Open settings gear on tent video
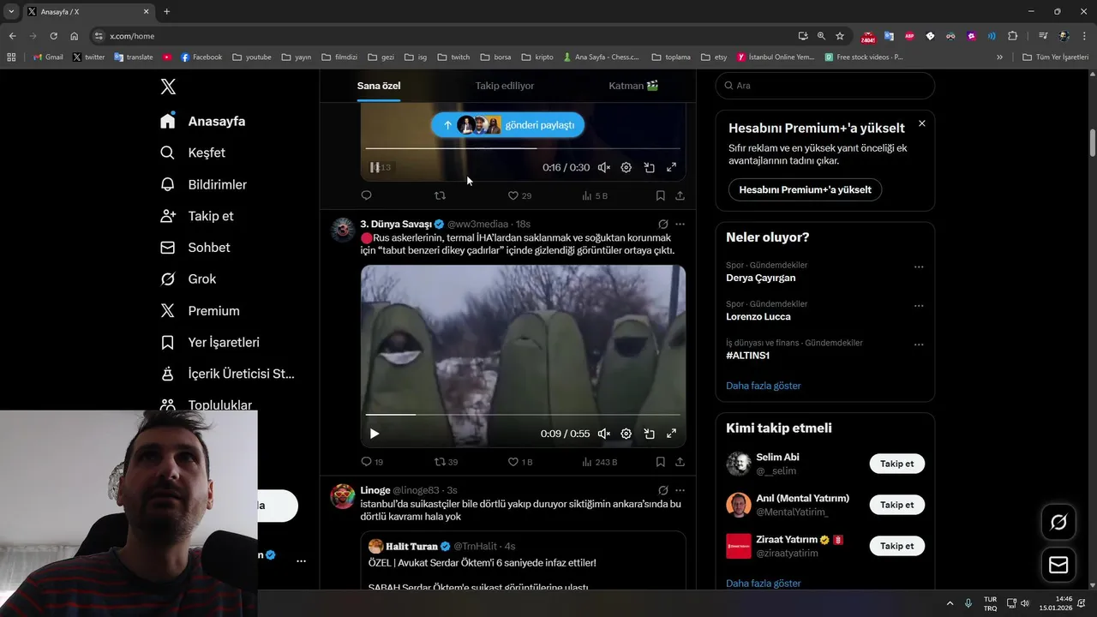Screen dimensions: 1097x617 [x=626, y=434]
